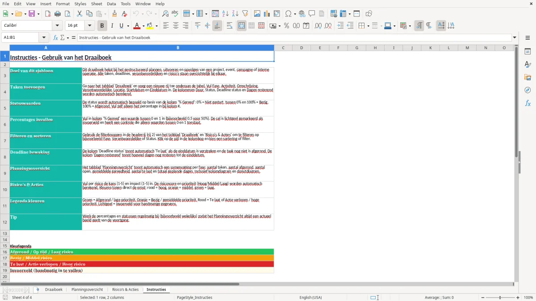Open the Format menu
Viewport: 536px width, 301px height.
[x=63, y=4]
